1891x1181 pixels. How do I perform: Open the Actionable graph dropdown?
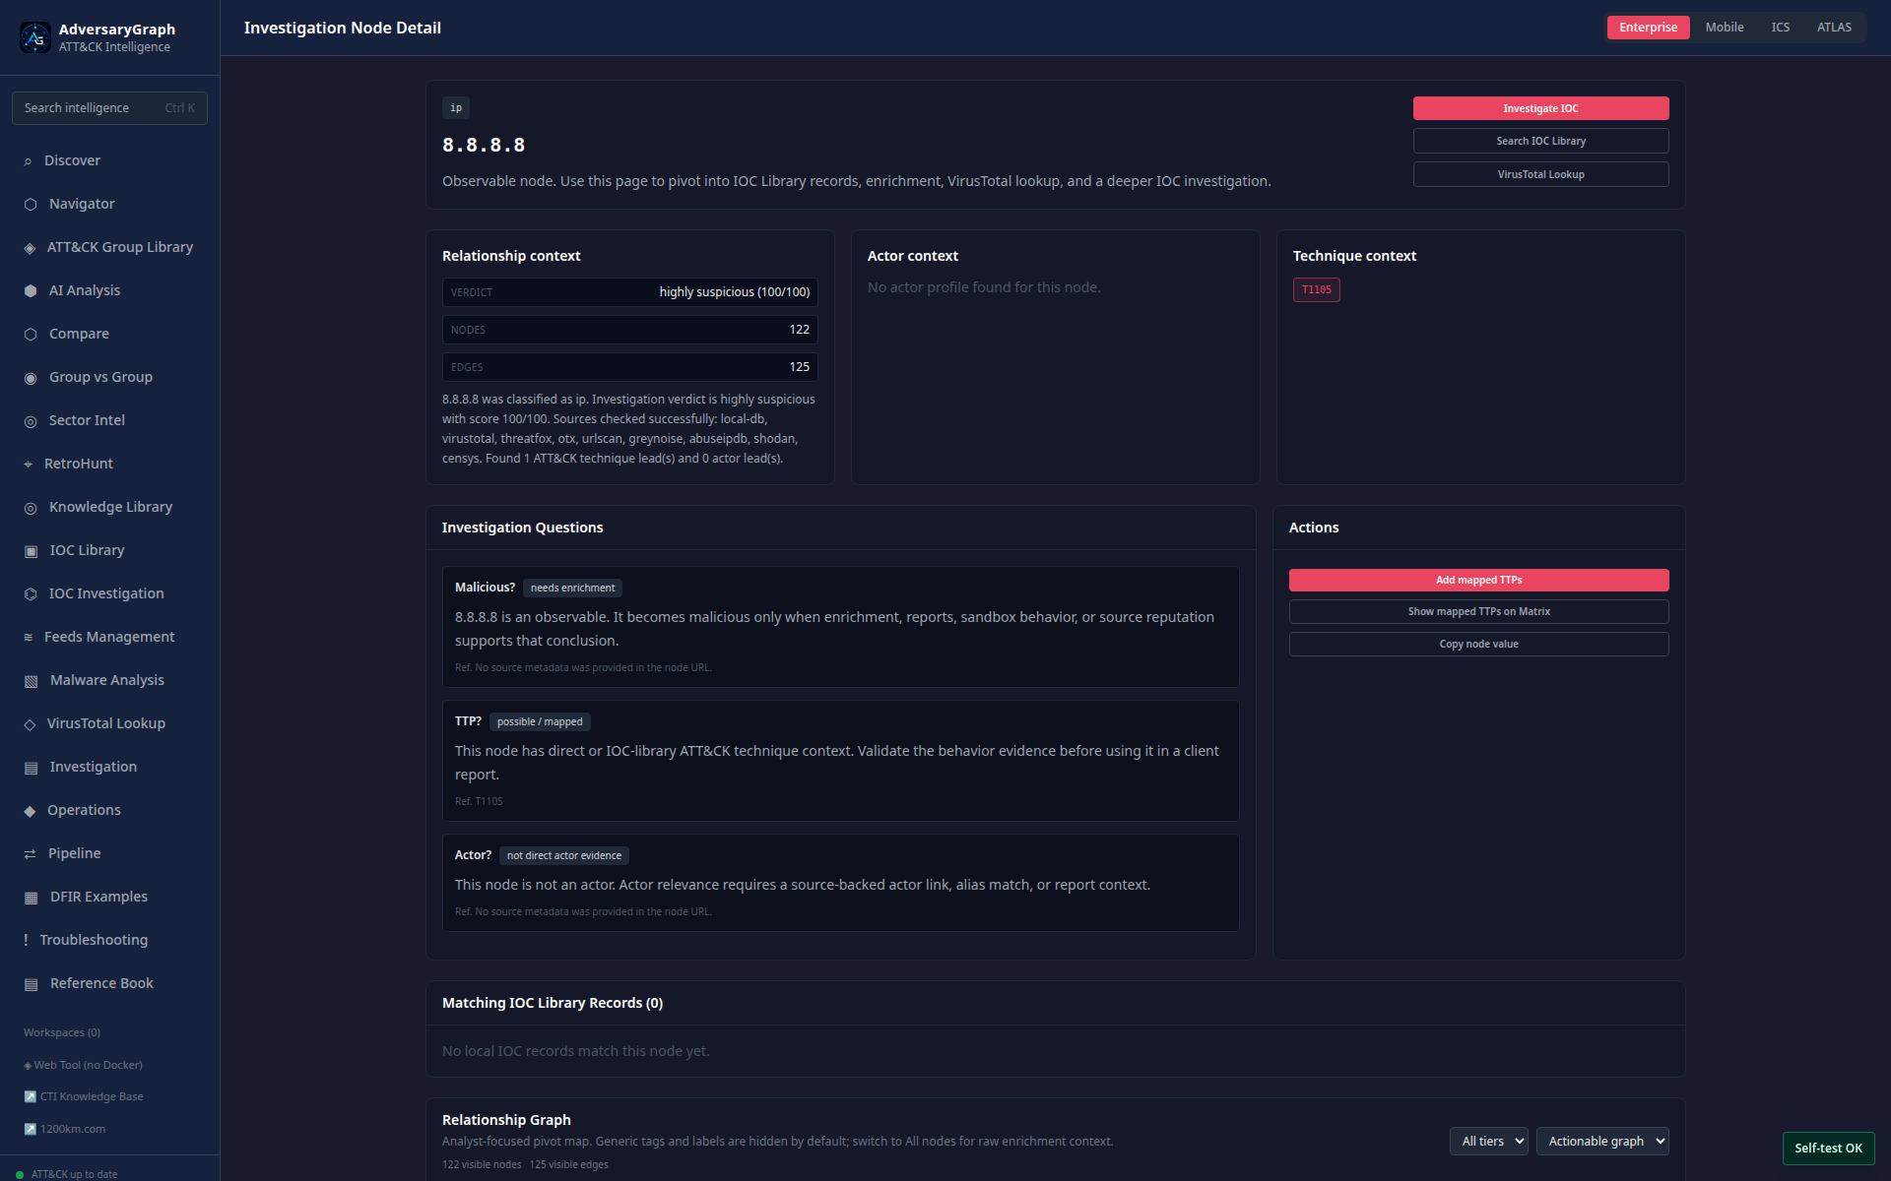point(1602,1142)
